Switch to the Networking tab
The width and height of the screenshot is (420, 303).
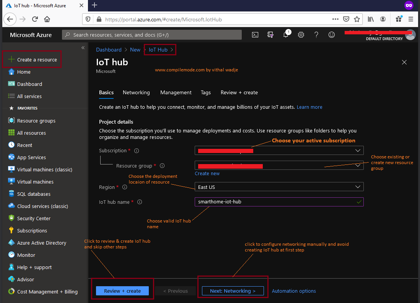tap(136, 92)
